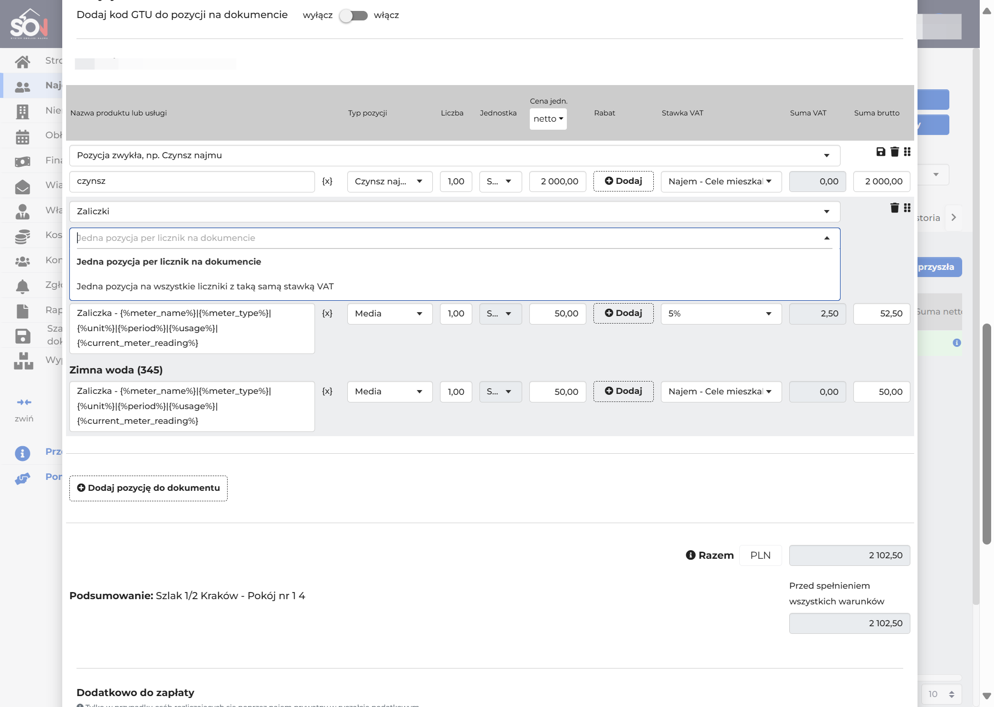Click the collapse sidebar zwiń icon
Screen dimensions: 994x707
[24, 402]
